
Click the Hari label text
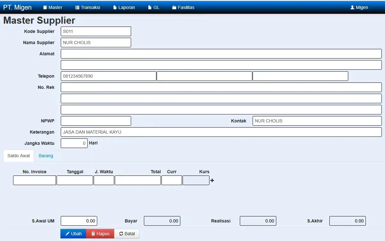point(93,143)
